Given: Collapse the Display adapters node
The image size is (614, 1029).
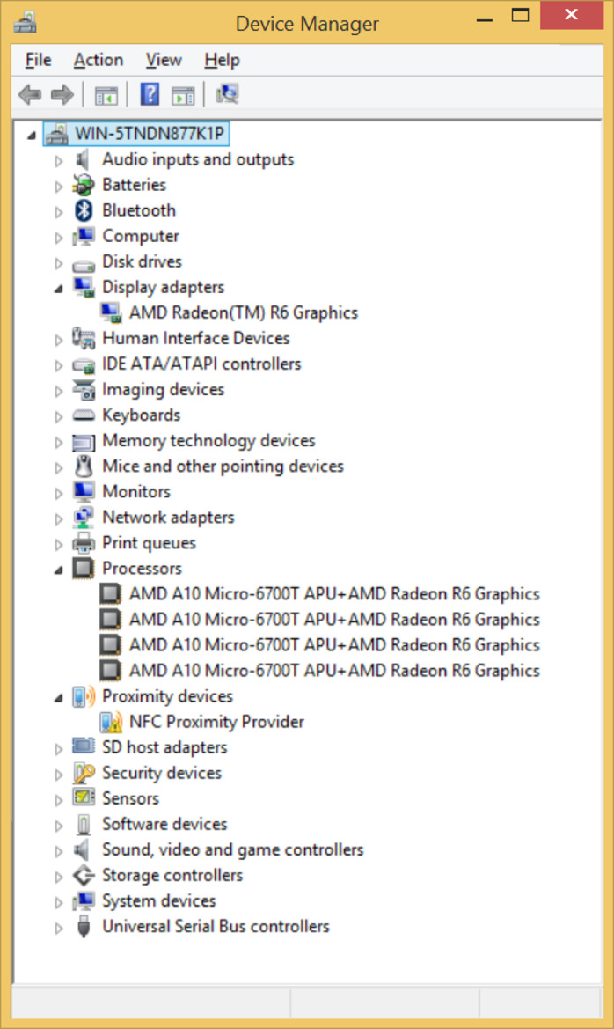Looking at the screenshot, I should [x=59, y=289].
